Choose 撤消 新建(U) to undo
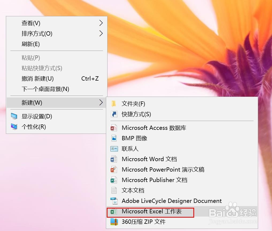Screen dimensions: 272x231 pos(56,78)
